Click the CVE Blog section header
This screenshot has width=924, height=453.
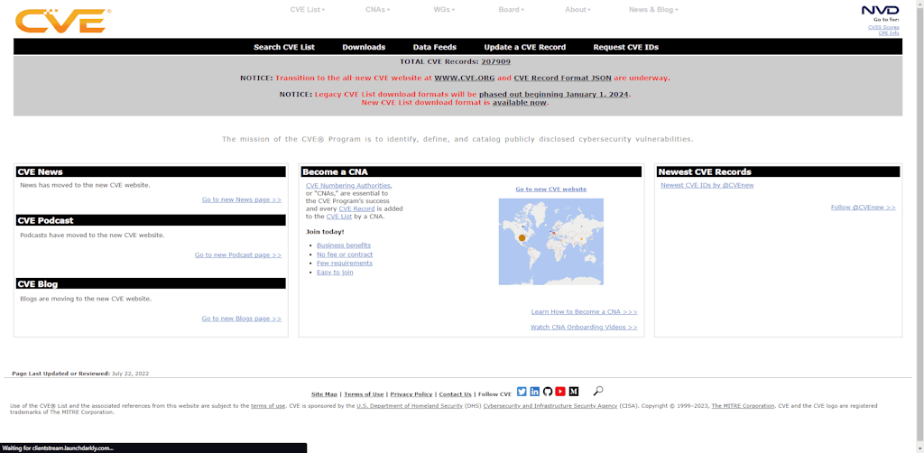pos(152,283)
